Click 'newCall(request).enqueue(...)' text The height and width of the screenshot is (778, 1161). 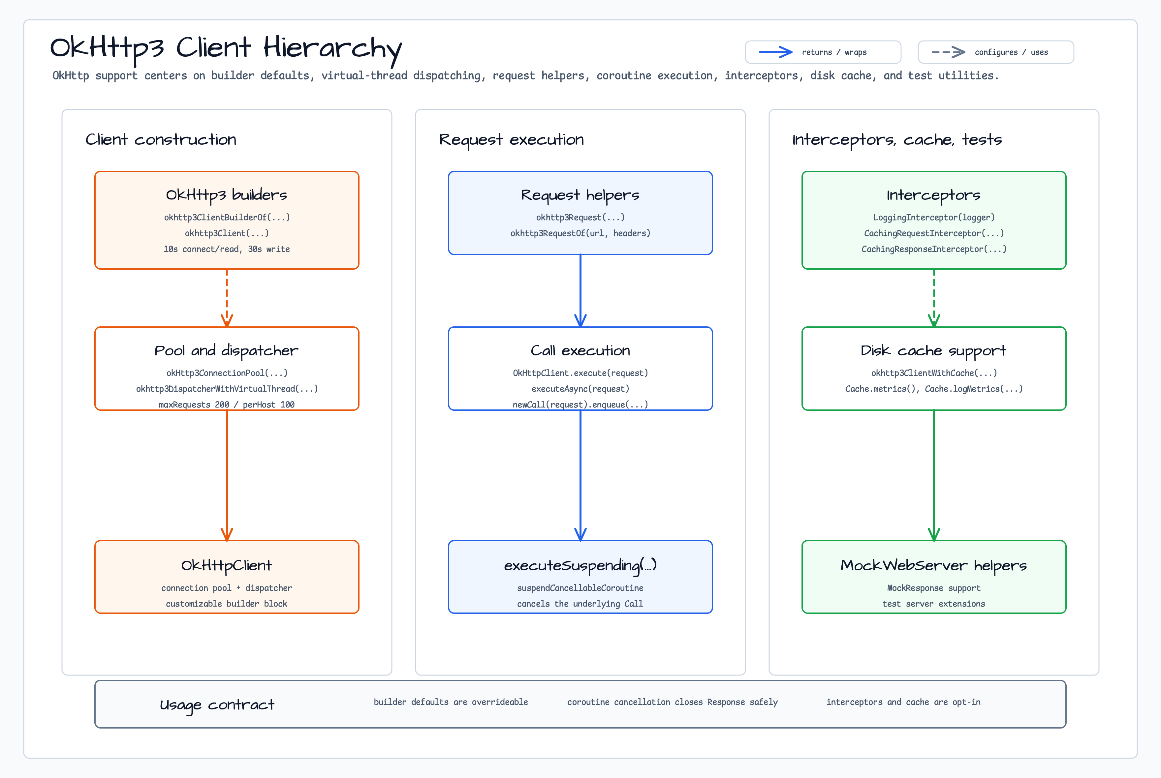click(580, 404)
